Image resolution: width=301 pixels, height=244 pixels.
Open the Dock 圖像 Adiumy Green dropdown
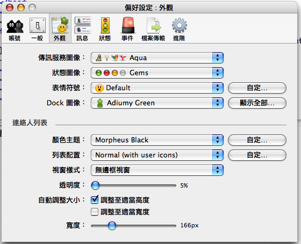click(157, 103)
